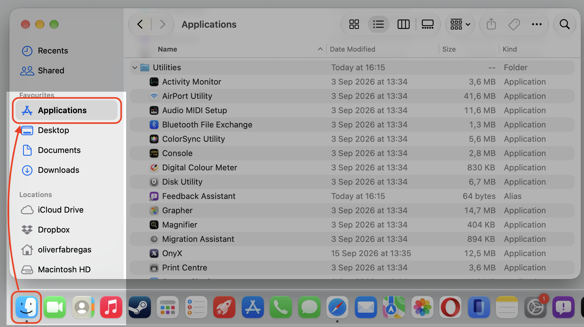Click the '830 KB' size value
The width and height of the screenshot is (584, 327).
point(481,168)
